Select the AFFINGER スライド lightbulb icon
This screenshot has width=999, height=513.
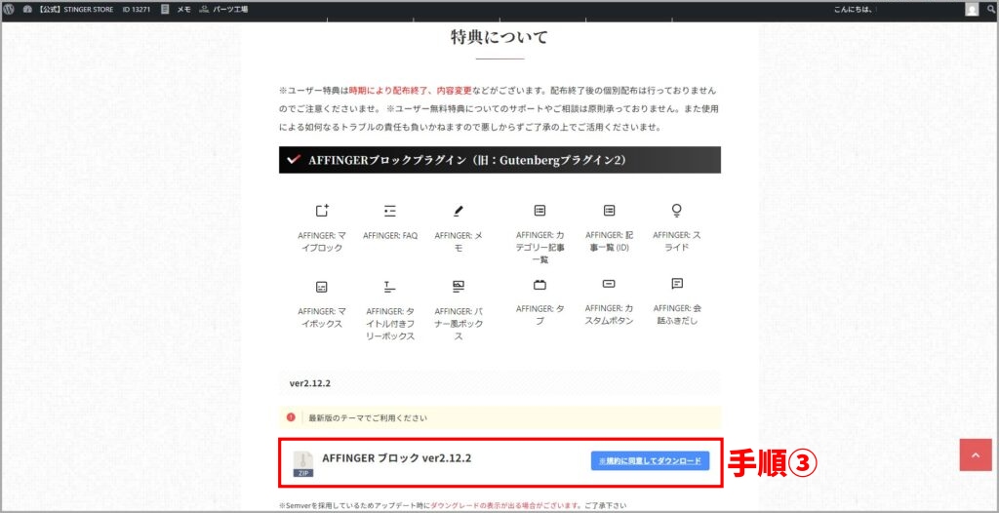676,211
